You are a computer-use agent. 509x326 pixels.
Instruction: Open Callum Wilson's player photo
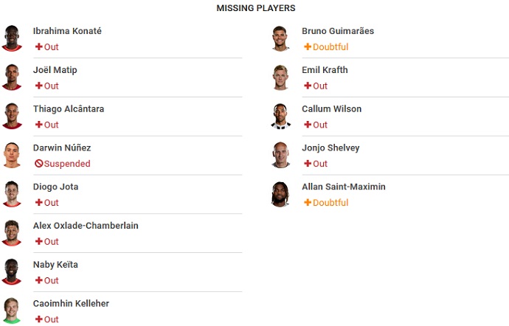coord(280,116)
